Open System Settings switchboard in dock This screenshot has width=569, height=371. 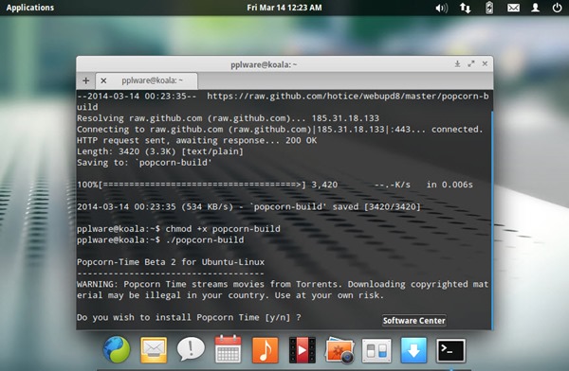pos(376,350)
